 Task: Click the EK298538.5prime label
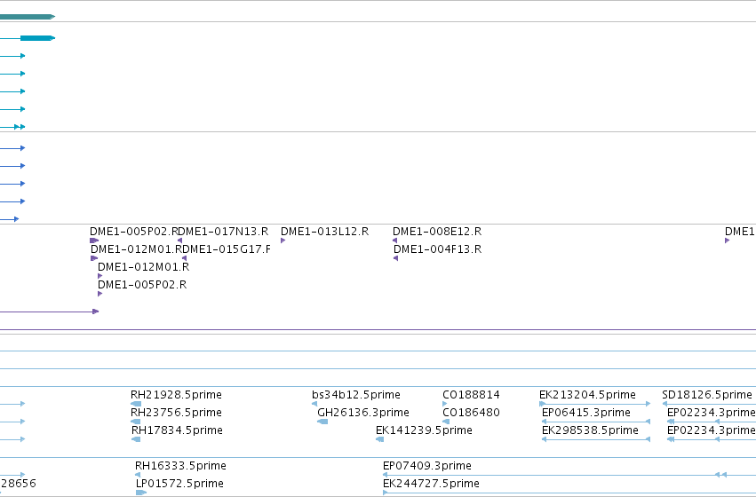coord(590,430)
